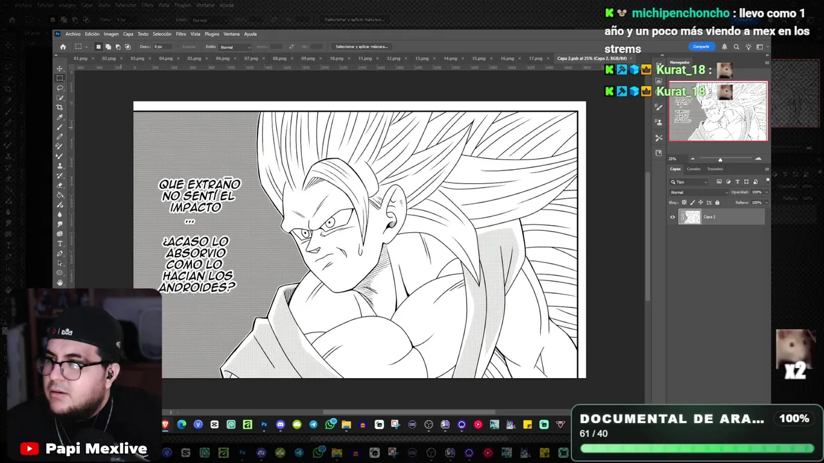Hide the Capa 2 layer

[x=673, y=217]
